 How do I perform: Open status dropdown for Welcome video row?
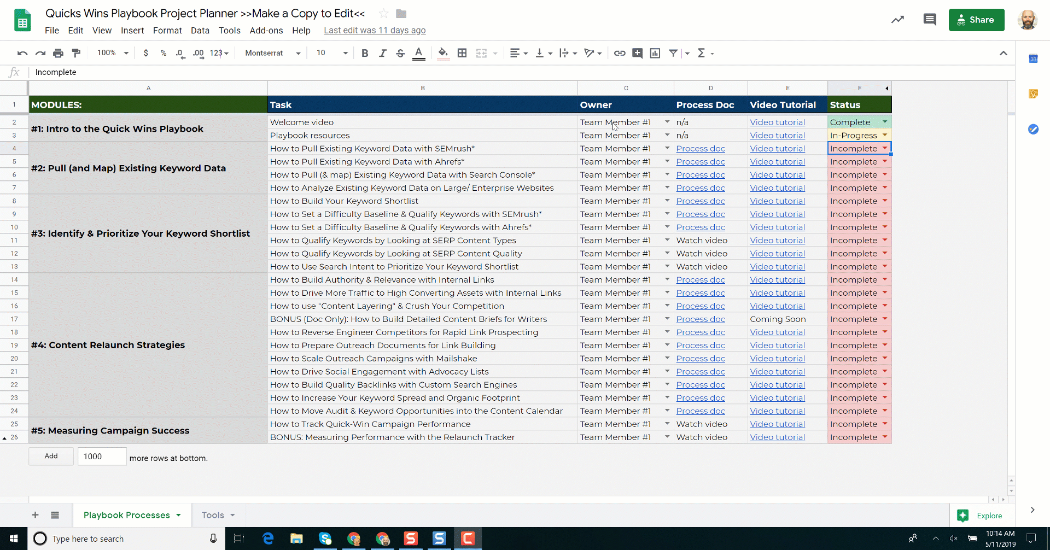[884, 122]
